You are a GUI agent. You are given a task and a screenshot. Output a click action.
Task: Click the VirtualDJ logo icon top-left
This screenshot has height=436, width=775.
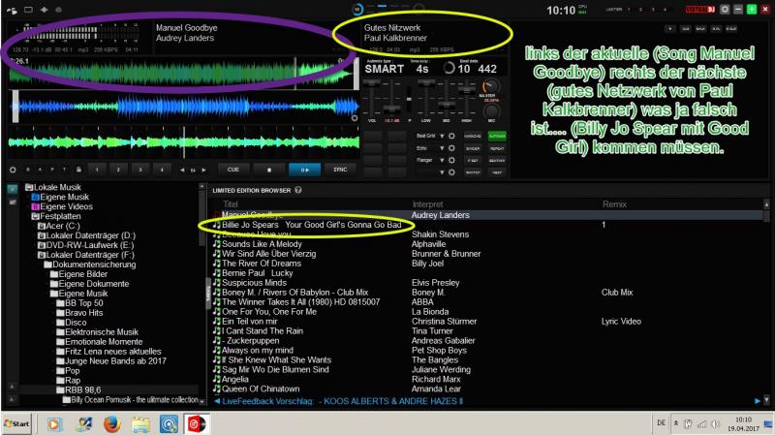tap(12, 10)
